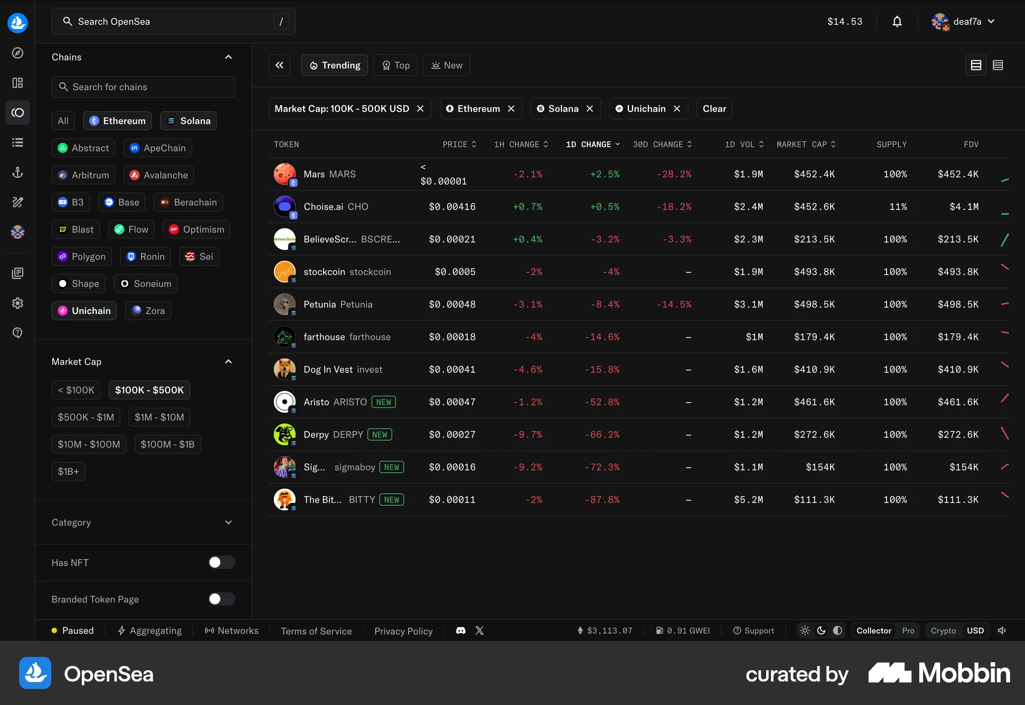
Task: Sort by 30D Change column
Action: click(x=663, y=144)
